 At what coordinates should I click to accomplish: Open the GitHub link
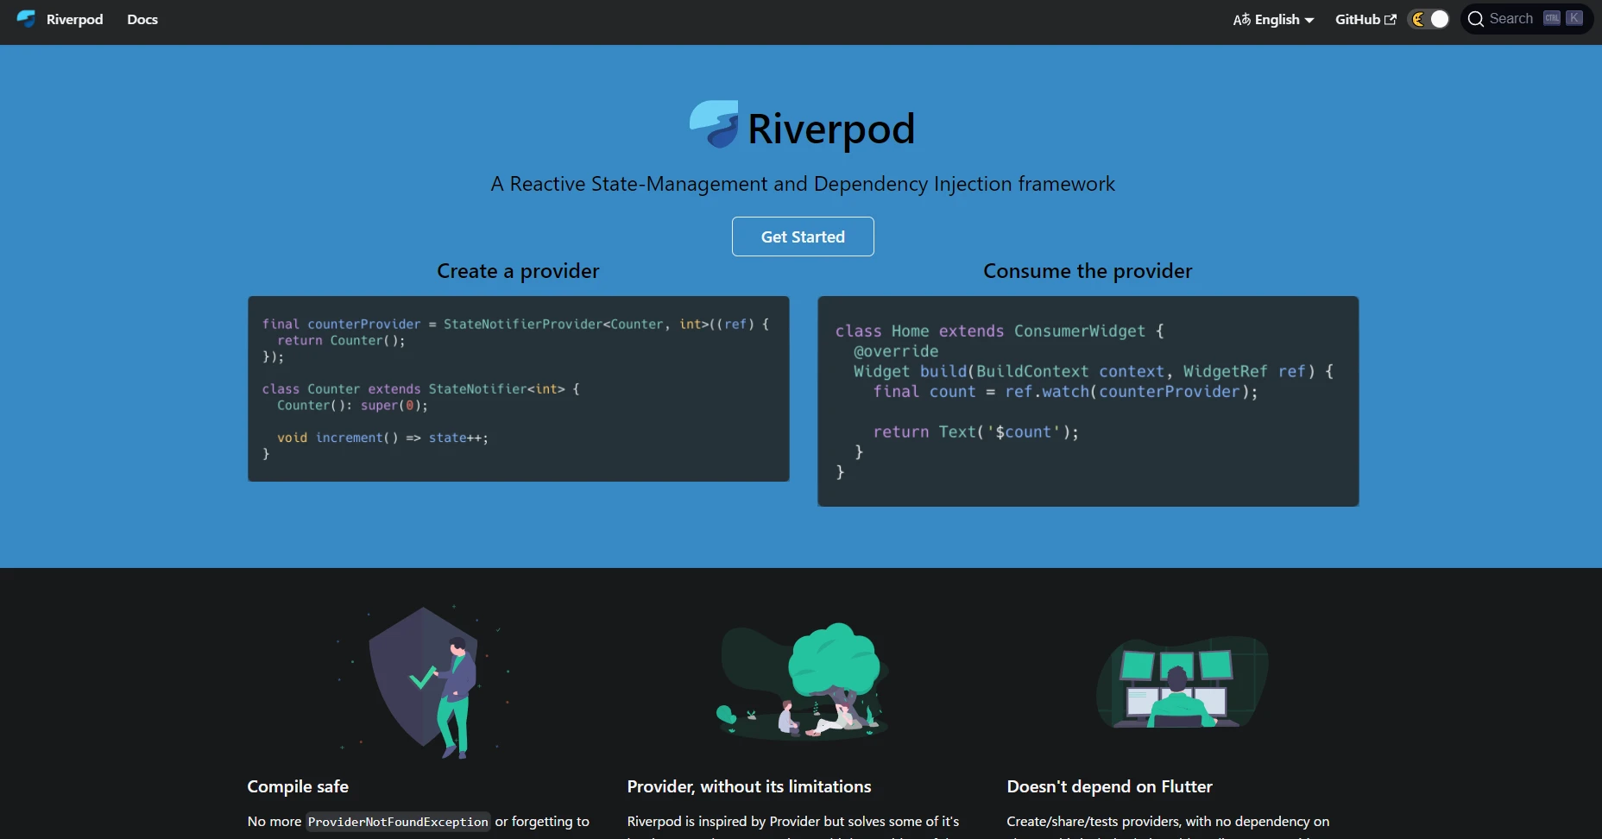[1358, 19]
